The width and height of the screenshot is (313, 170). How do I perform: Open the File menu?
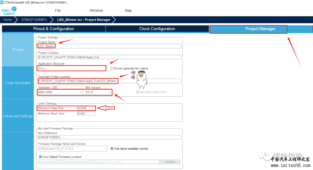pos(58,11)
